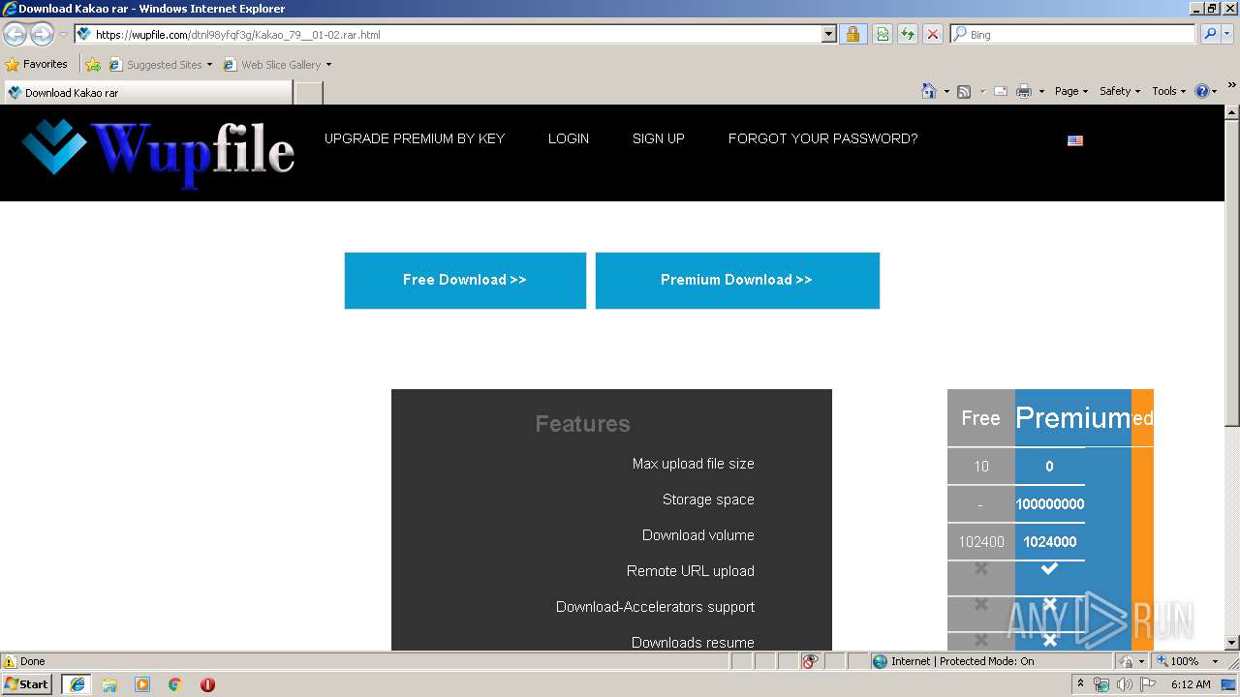Viewport: 1240px width, 697px height.
Task: Open the LOGIN link
Action: pyautogui.click(x=569, y=138)
